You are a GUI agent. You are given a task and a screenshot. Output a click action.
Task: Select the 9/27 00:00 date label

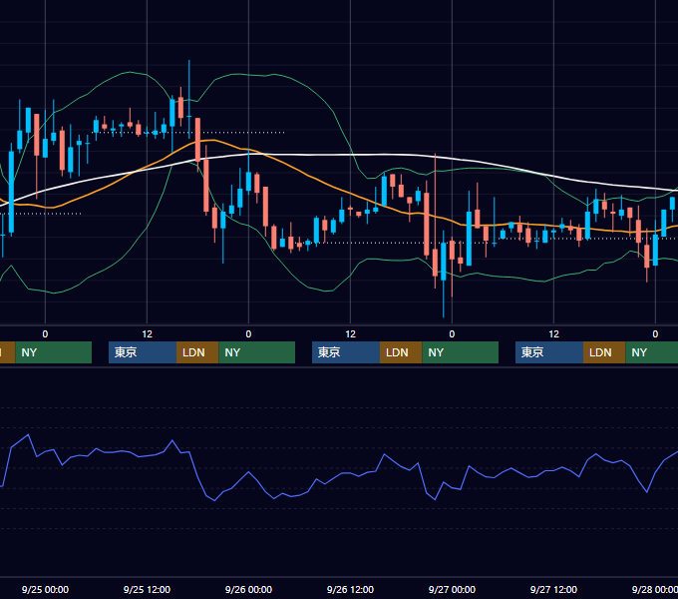pyautogui.click(x=452, y=589)
